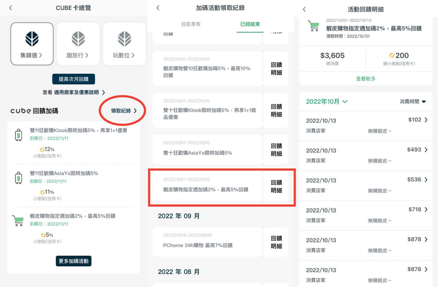Tap the 更多加碼活動 button
441x287 pixels.
point(73,261)
